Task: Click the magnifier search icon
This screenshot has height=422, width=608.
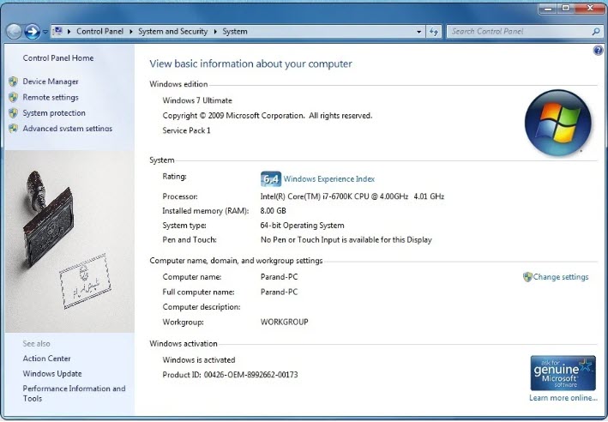Action: pyautogui.click(x=596, y=32)
